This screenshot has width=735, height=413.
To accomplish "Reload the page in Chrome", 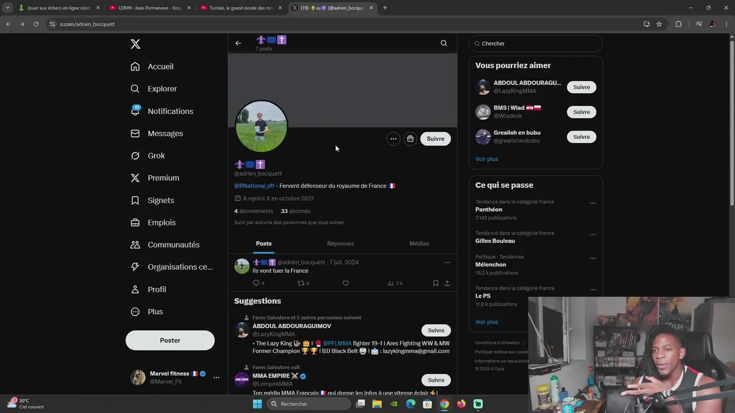I will pos(36,24).
